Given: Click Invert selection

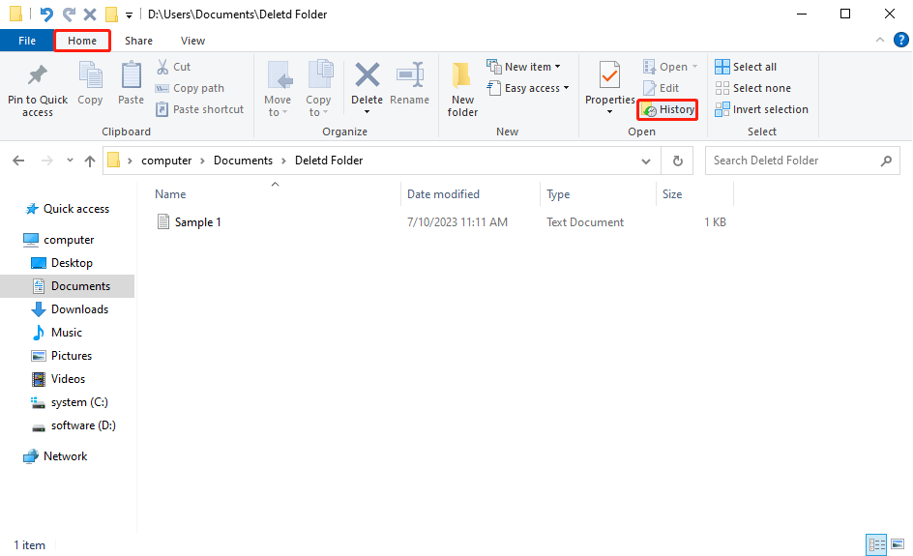Looking at the screenshot, I should click(x=761, y=109).
